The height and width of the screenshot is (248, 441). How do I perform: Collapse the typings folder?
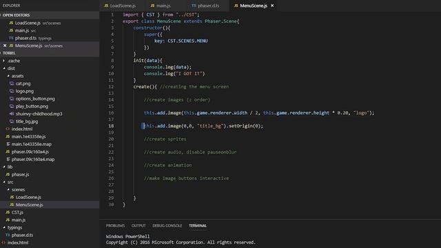pos(14,227)
